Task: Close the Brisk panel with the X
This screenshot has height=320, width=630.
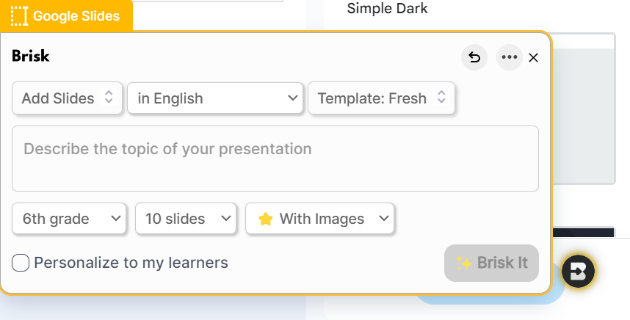Action: point(534,58)
